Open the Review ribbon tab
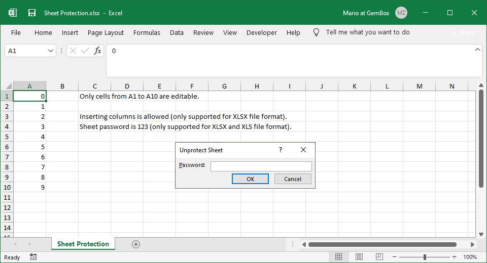The height and width of the screenshot is (263, 487). point(203,32)
